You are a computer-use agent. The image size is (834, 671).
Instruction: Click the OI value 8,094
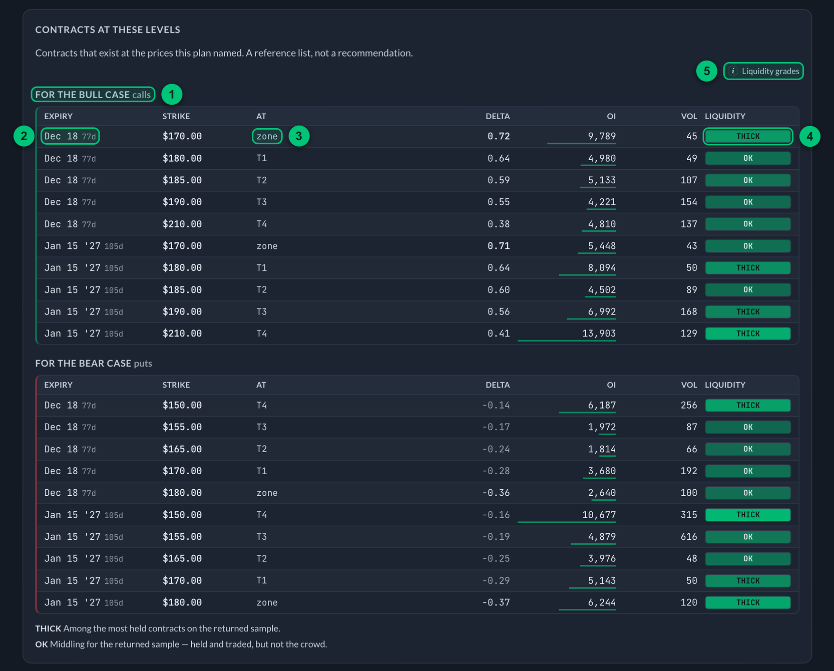(602, 268)
